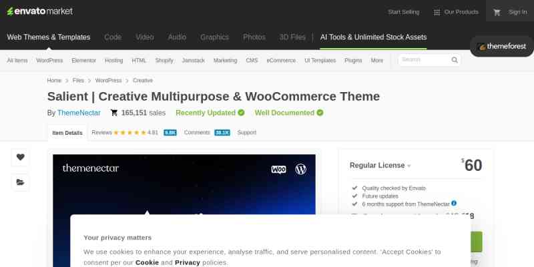
Task: Select the Support tab
Action: (x=246, y=133)
